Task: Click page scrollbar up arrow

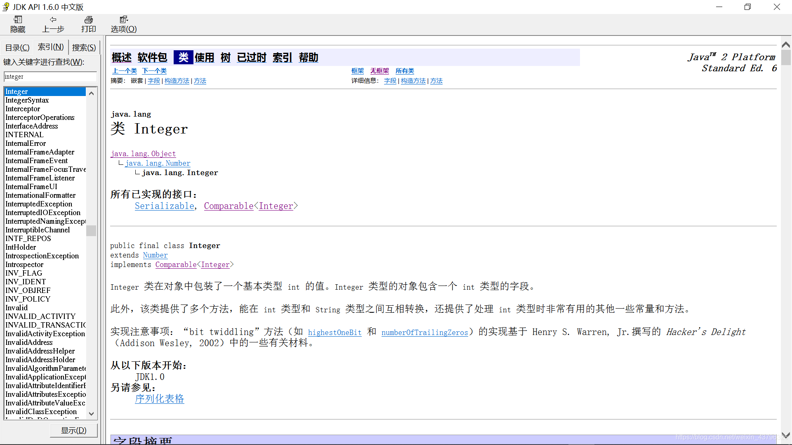Action: point(786,45)
